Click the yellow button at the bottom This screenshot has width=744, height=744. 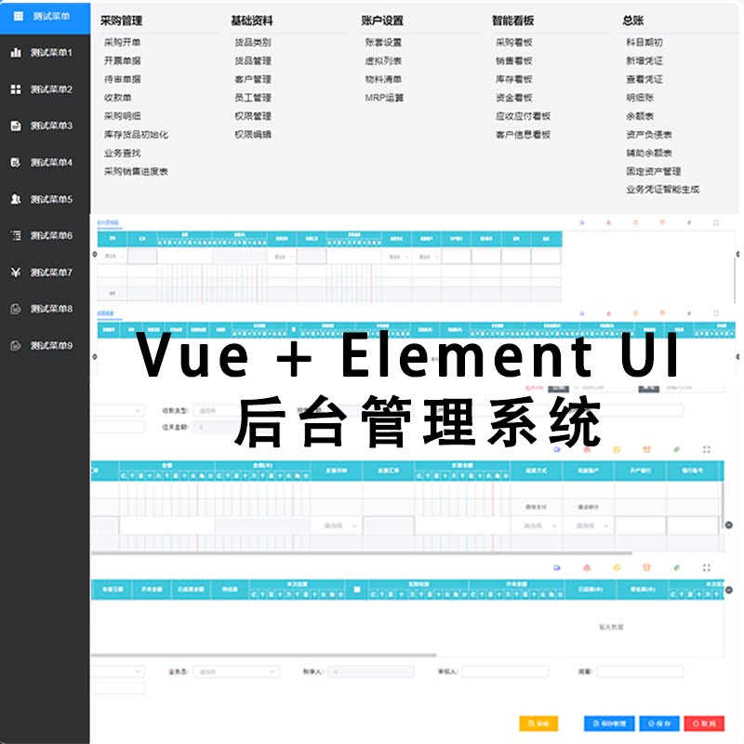click(x=538, y=724)
